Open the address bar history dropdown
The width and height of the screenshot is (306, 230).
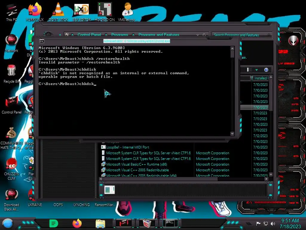coord(198,35)
